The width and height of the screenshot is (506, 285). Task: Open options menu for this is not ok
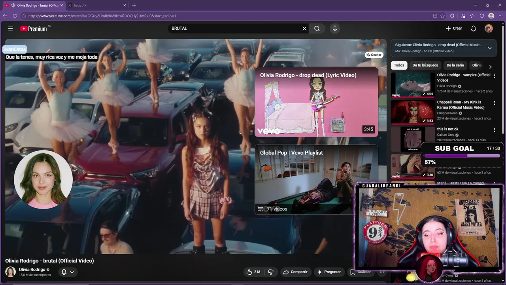(x=495, y=130)
